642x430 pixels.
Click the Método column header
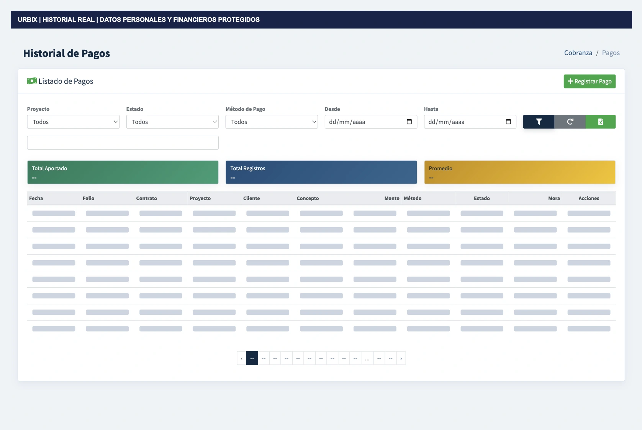413,198
